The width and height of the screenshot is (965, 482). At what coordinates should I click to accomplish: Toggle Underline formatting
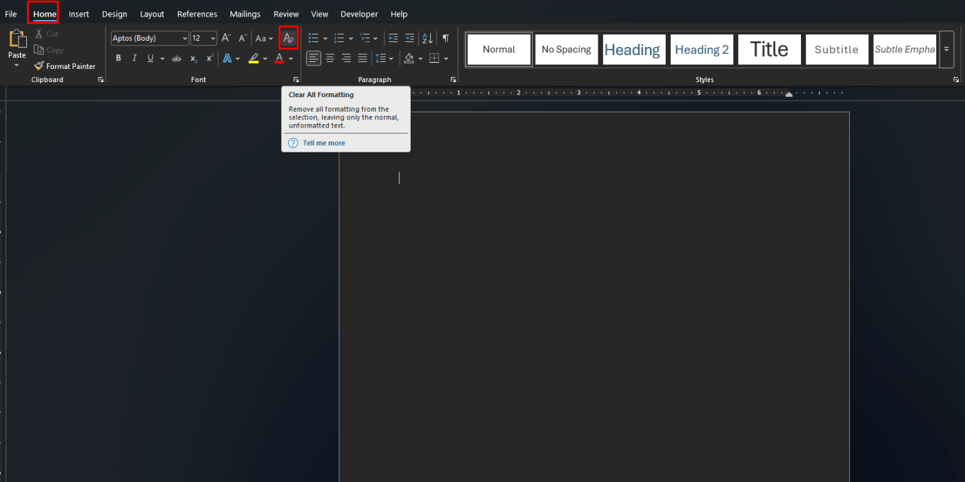150,59
